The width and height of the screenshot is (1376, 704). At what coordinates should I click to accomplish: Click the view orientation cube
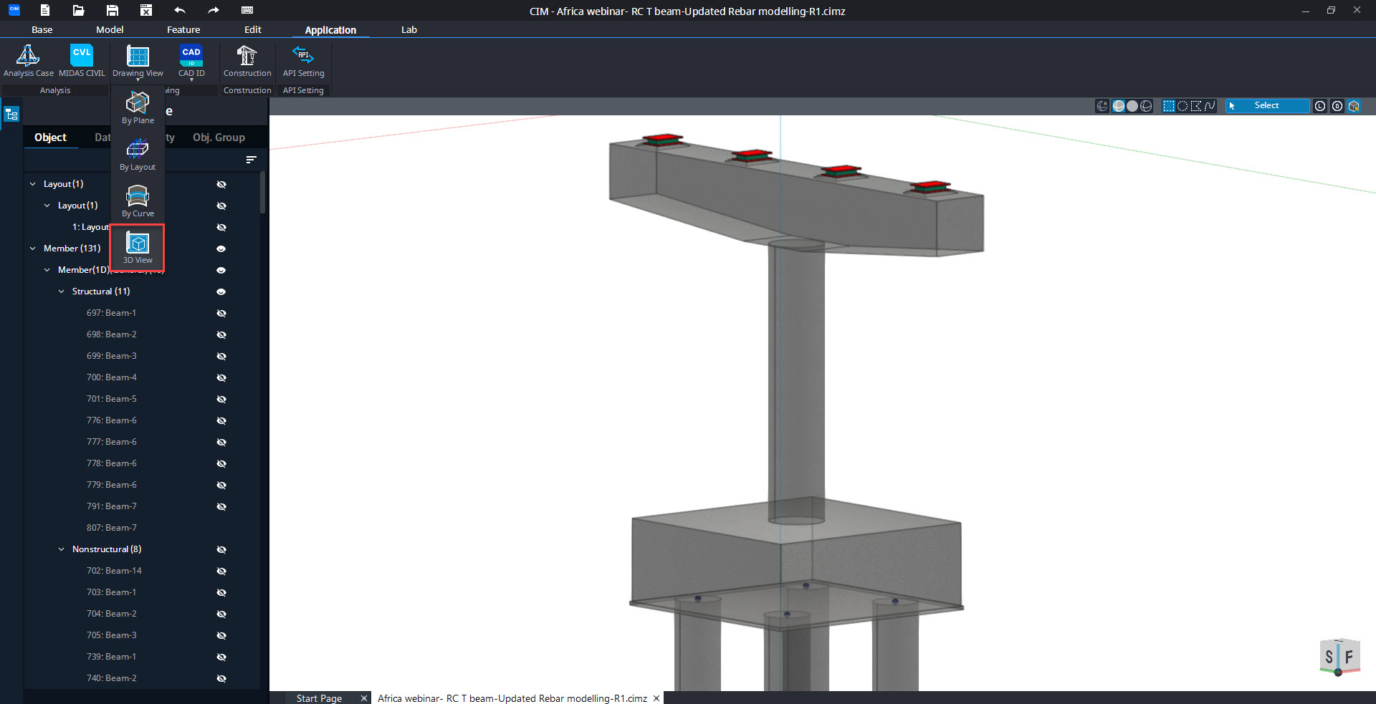click(1339, 657)
